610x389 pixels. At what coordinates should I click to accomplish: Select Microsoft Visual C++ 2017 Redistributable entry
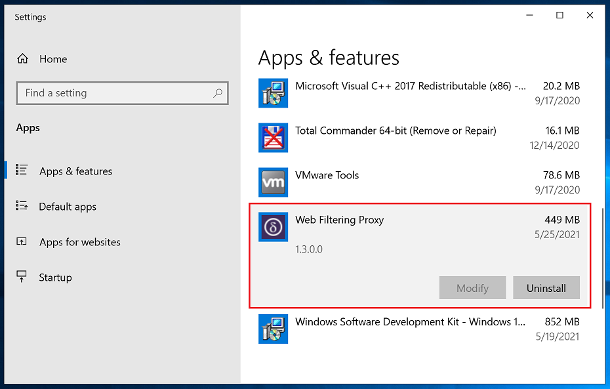pos(411,86)
